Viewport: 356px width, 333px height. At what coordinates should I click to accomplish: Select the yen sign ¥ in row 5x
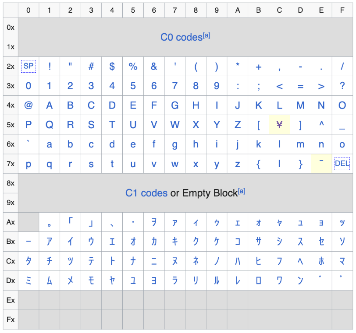coord(279,125)
